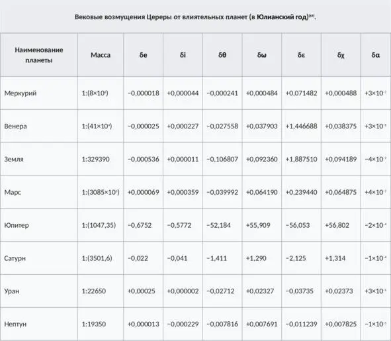Viewport: 391px width, 341px height.
Task: Click the 'Нептун' row label
Action: 15,324
